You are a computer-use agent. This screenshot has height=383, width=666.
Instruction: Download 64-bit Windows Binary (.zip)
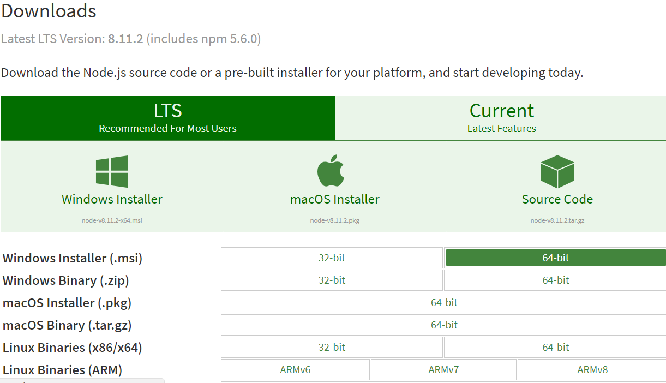pos(555,280)
